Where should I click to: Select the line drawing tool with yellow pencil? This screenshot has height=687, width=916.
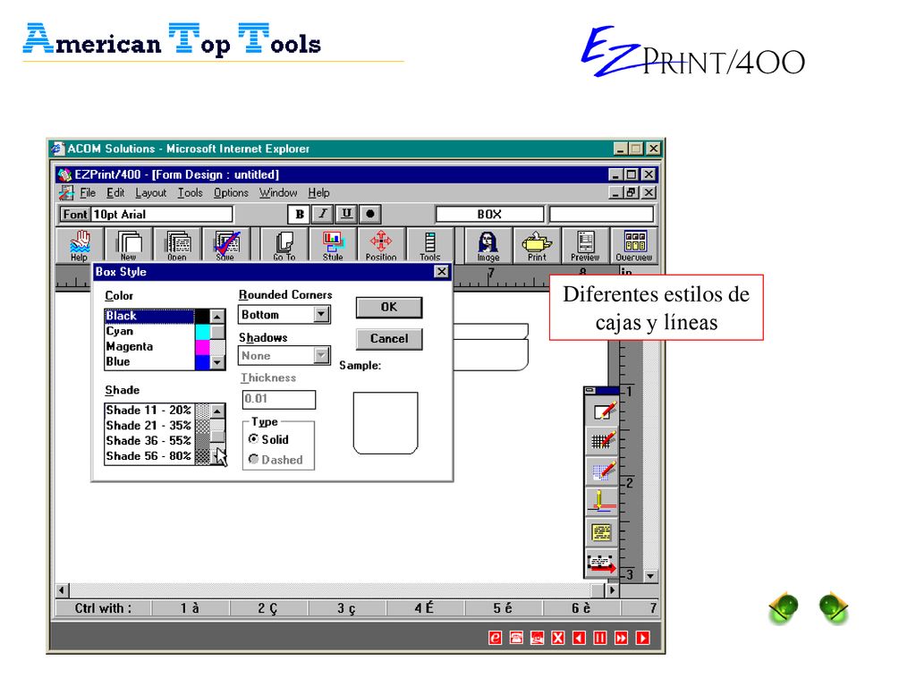602,502
